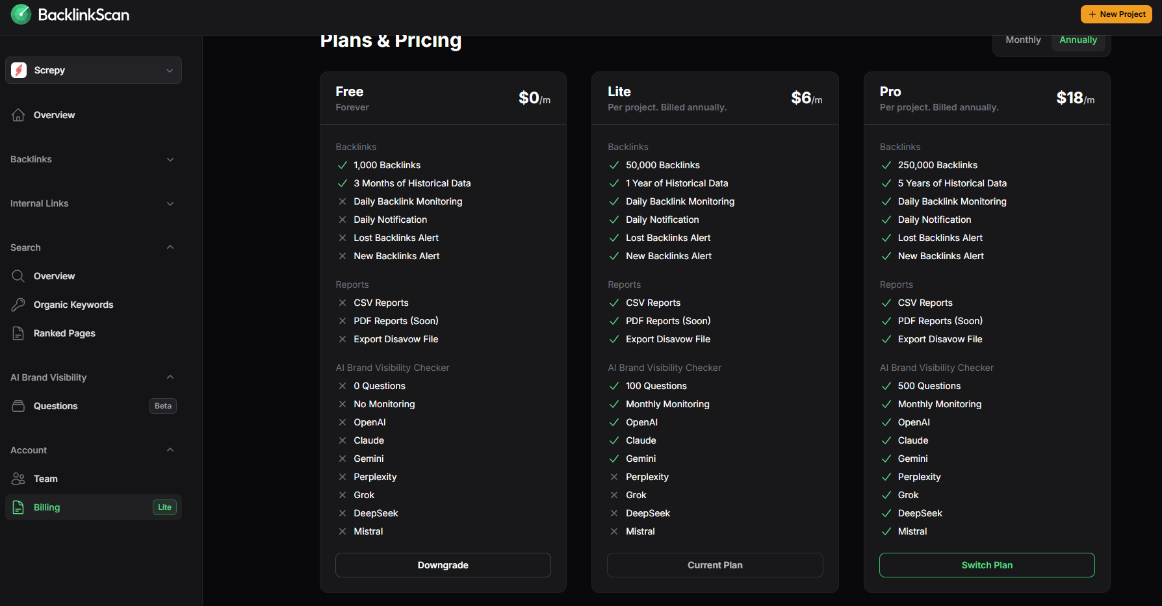The width and height of the screenshot is (1162, 606).
Task: Open Overview via the home icon
Action: point(18,115)
